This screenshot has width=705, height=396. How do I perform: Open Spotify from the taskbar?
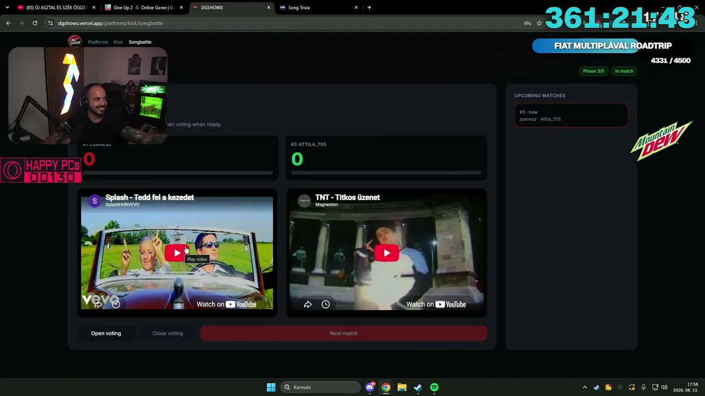tap(434, 387)
